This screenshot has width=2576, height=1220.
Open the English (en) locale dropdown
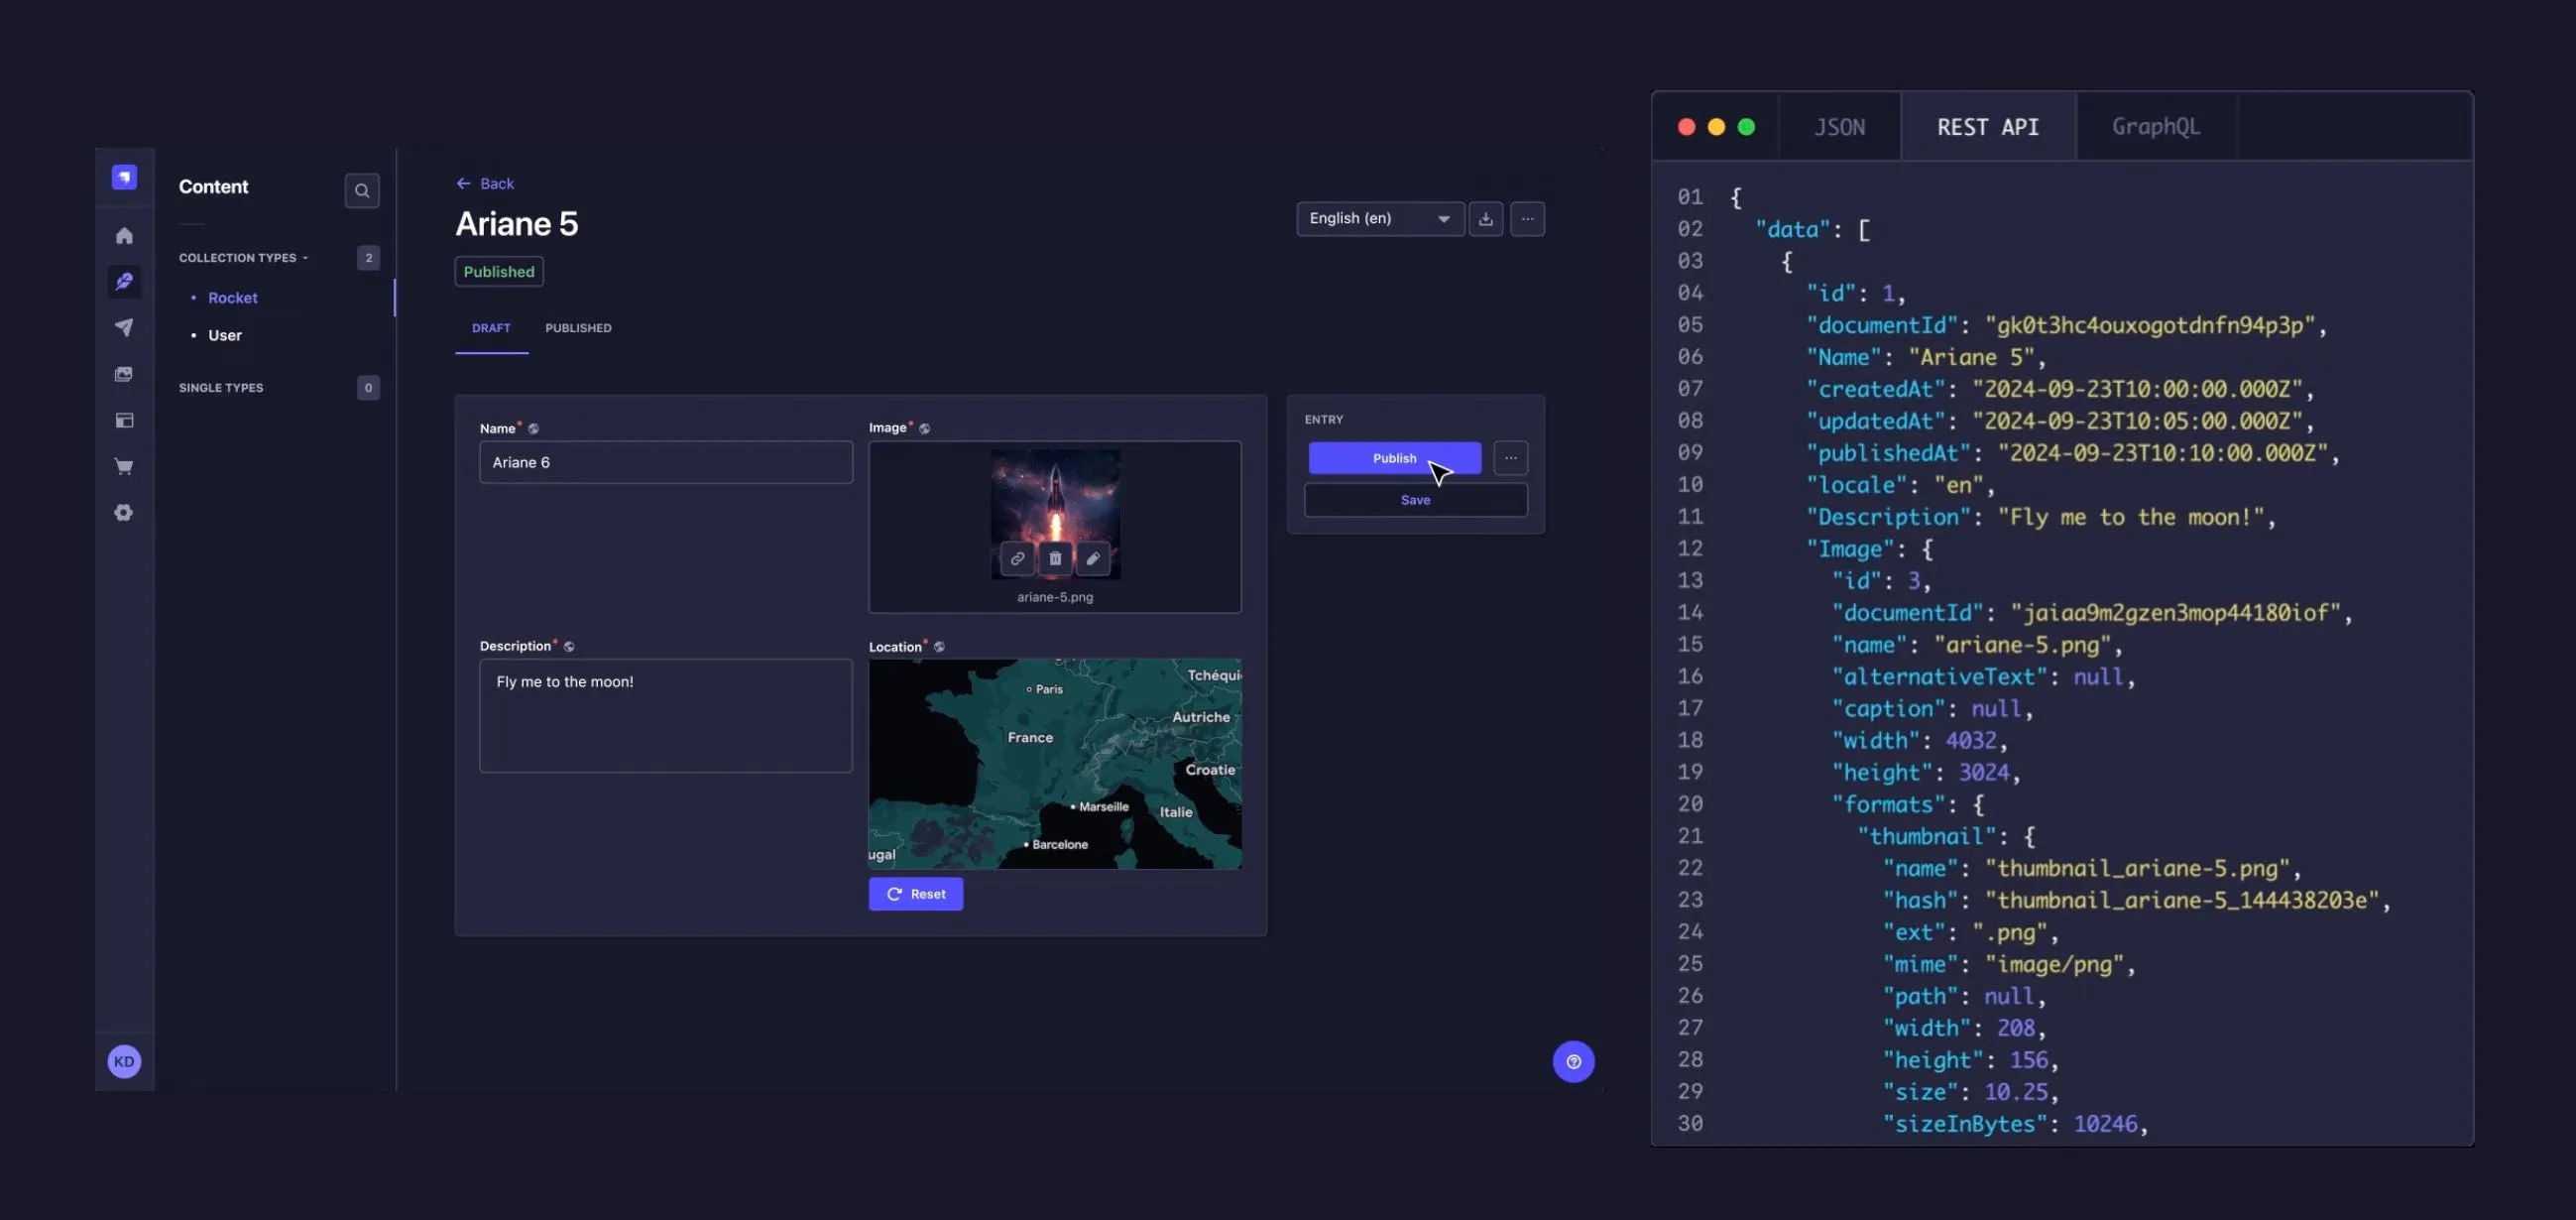(x=1380, y=219)
